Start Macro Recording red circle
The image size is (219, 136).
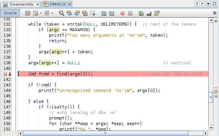point(122,13)
